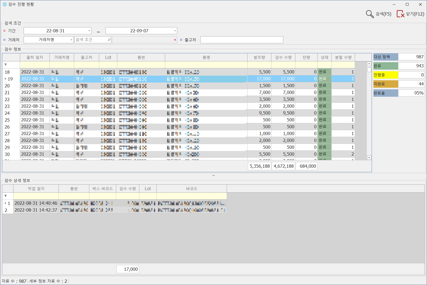The image size is (427, 285).
Task: Click the 품명 column header
Action: click(x=206, y=57)
